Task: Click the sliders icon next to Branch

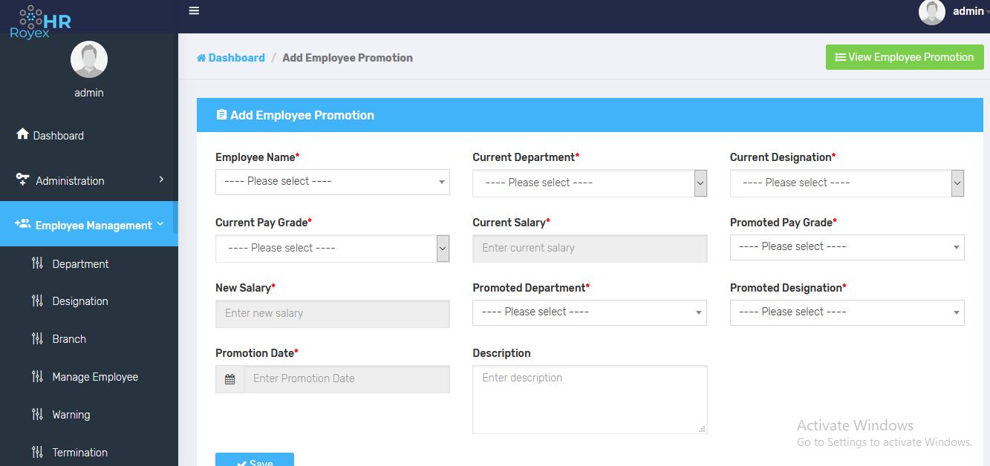Action: tap(37, 338)
